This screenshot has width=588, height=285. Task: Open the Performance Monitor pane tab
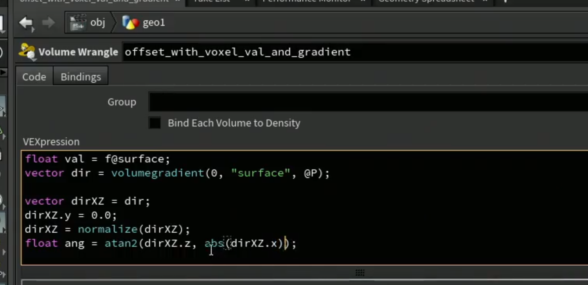tap(307, 1)
